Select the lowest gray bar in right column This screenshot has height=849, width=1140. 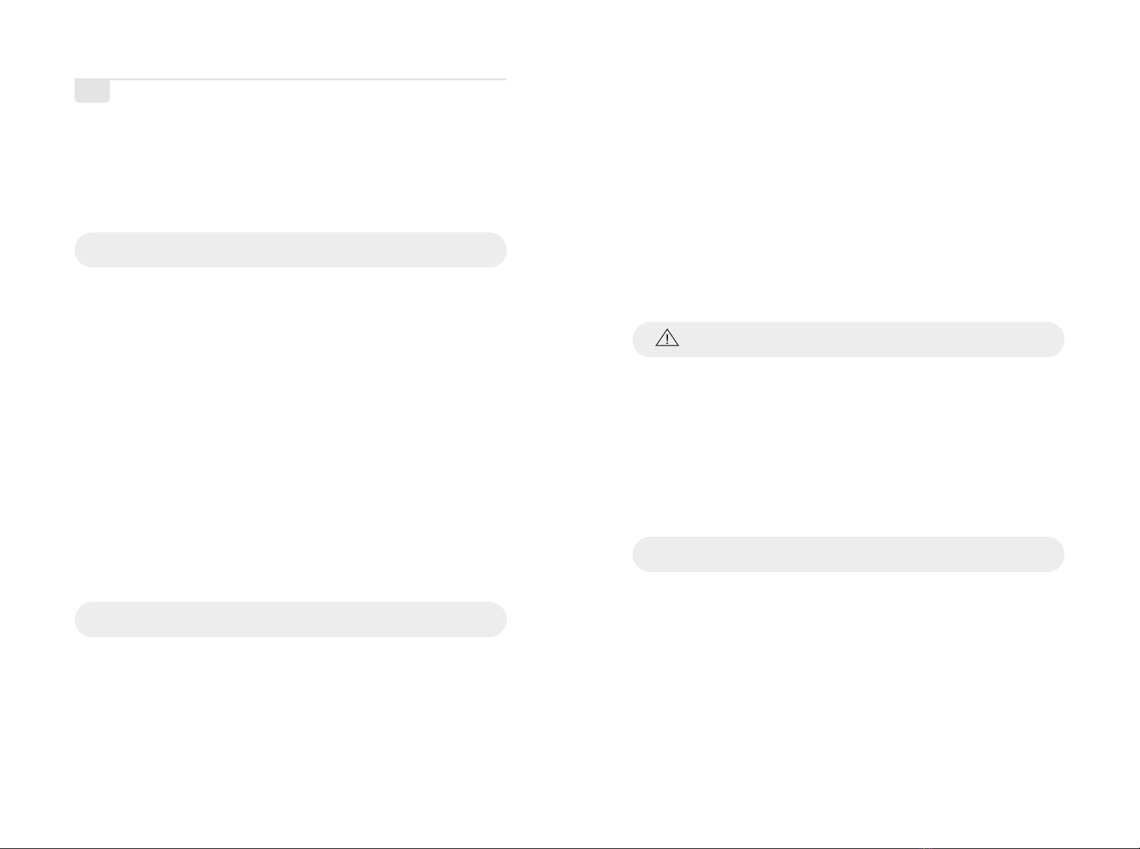coord(848,554)
